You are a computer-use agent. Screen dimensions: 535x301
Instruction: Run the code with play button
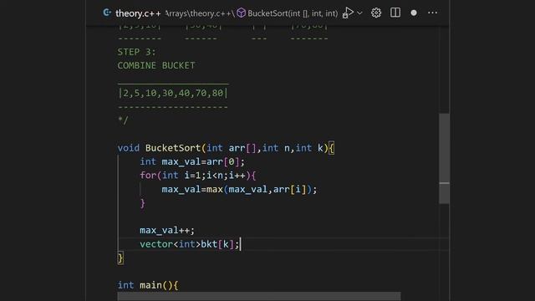tap(348, 13)
